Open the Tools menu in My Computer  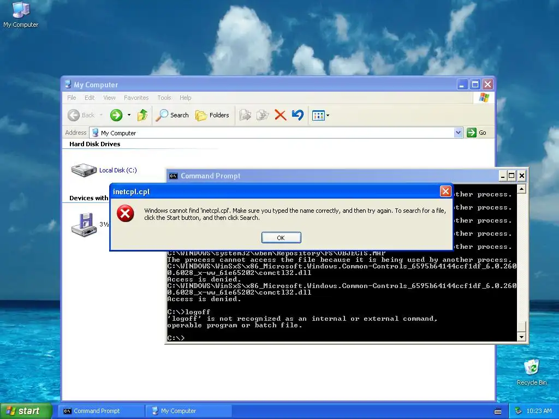tap(164, 98)
